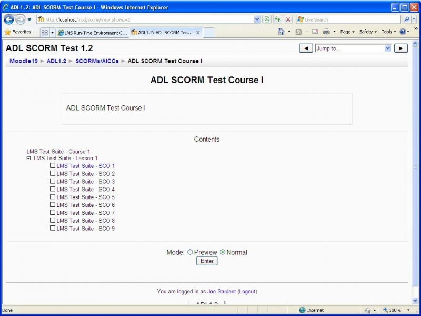Switch to LMS Run-Time Environment tab
Image resolution: width=421 pixels, height=316 pixels.
pyautogui.click(x=93, y=33)
